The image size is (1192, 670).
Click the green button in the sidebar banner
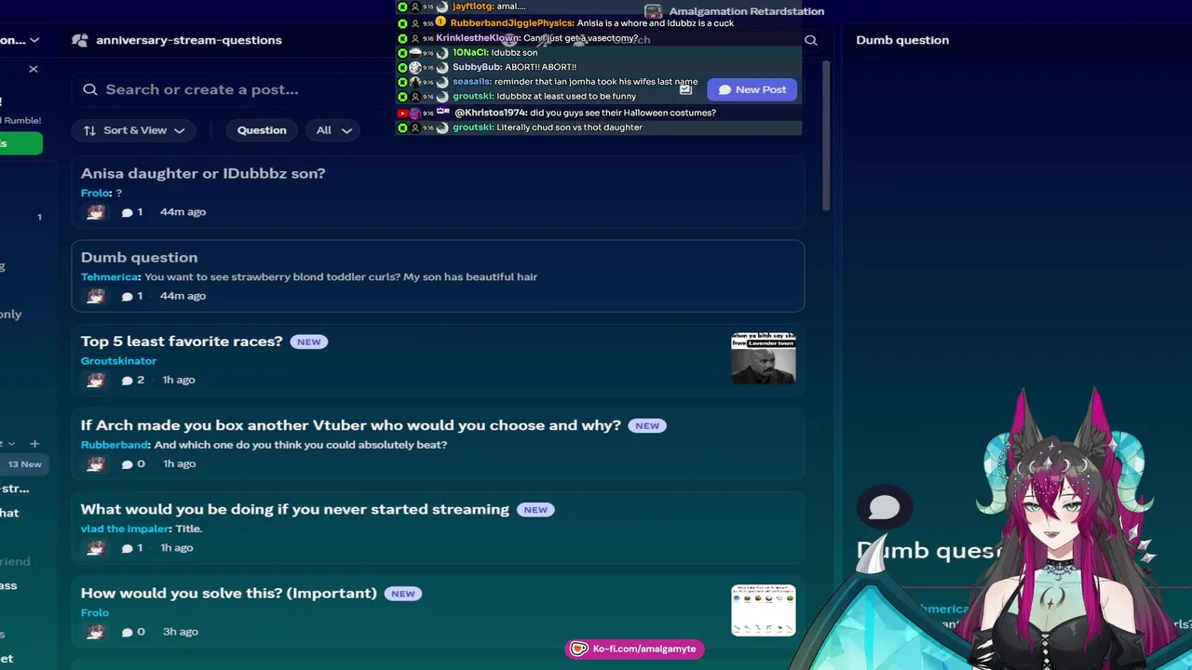coord(20,143)
